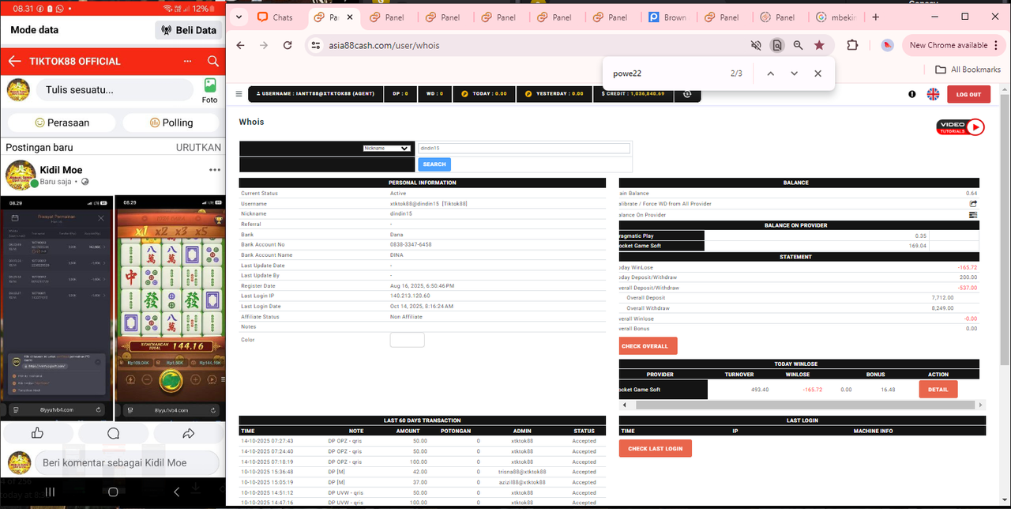Search inside the TIKTOK88 OFFICIAL group
Screen dimensions: 1011x509
click(x=212, y=61)
